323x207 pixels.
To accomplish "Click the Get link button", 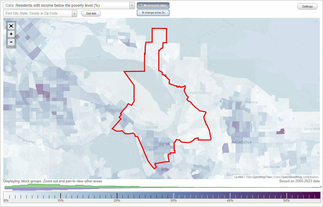I will pyautogui.click(x=91, y=13).
